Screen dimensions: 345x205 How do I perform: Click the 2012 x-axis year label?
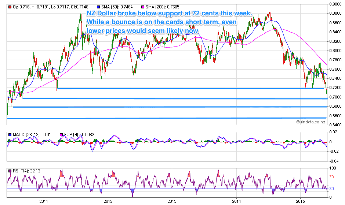click(x=108, y=201)
